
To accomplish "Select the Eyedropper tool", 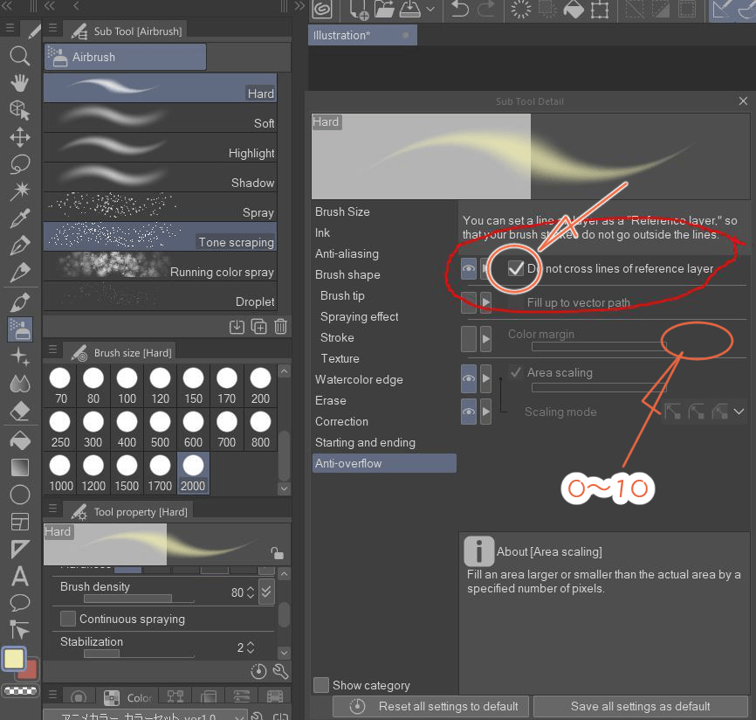I will (x=19, y=218).
